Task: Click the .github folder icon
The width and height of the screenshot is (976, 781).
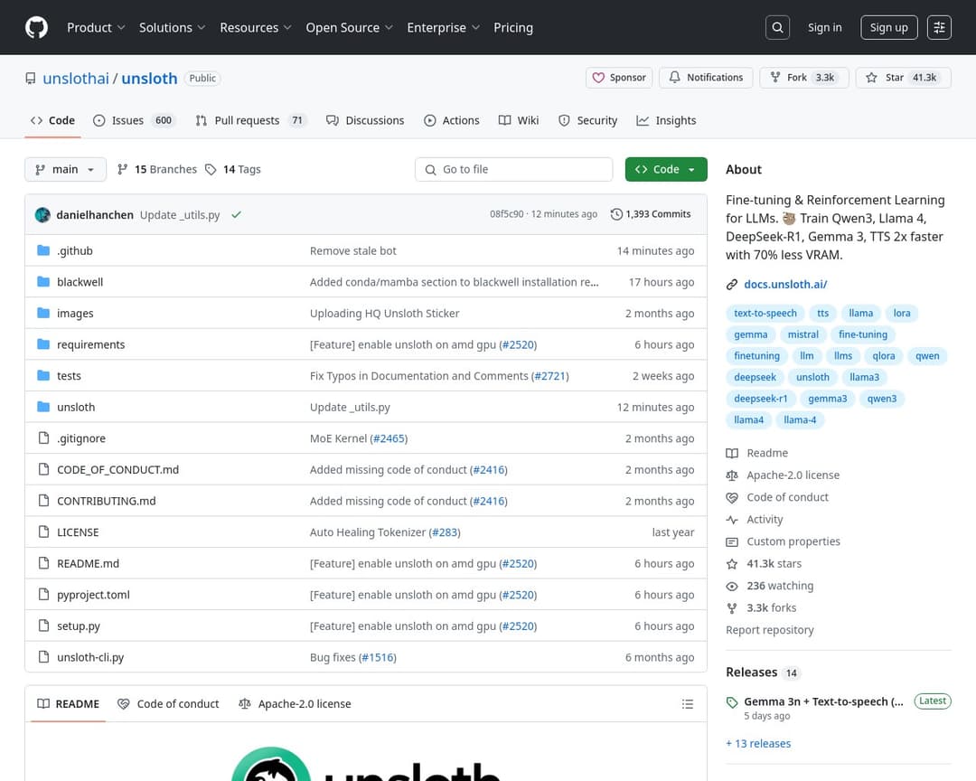Action: tap(43, 250)
